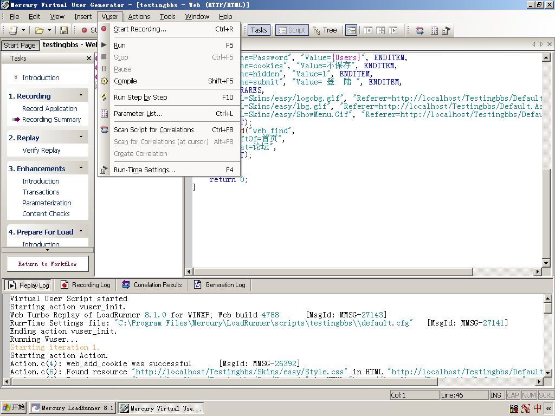Image resolution: width=555 pixels, height=416 pixels.
Task: Toggle the Script view button in toolbar
Action: pos(292,30)
